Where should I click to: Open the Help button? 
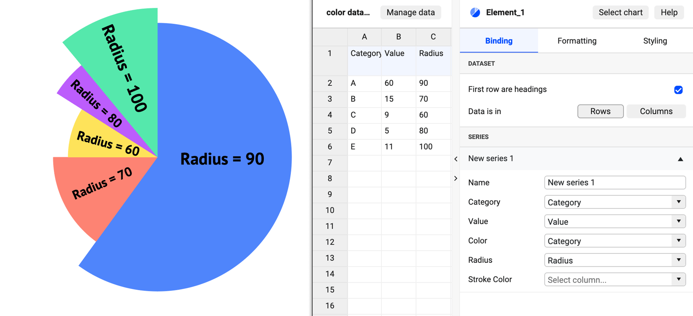pyautogui.click(x=669, y=12)
